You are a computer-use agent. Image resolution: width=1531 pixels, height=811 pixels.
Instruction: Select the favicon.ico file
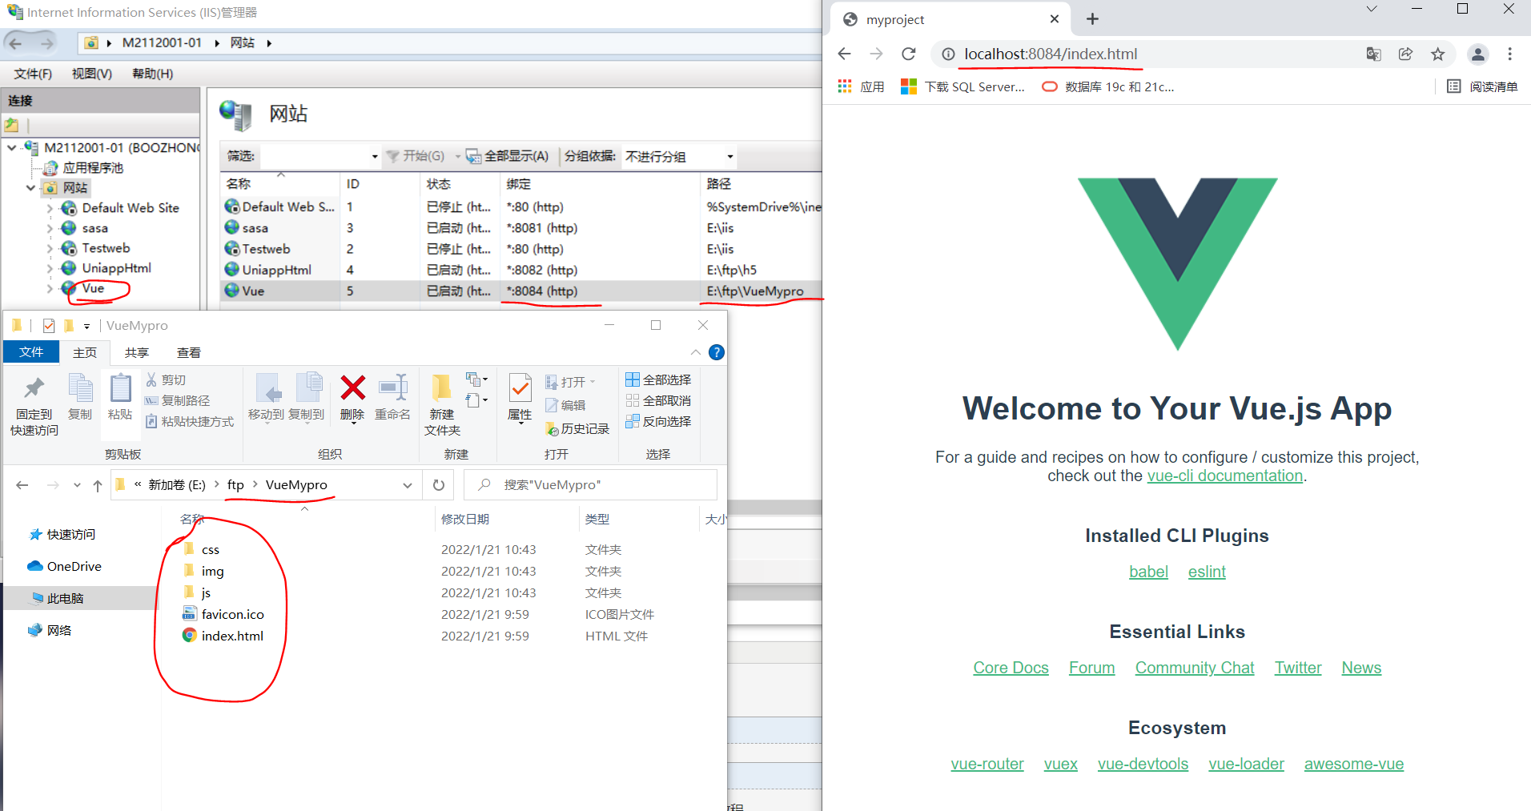pos(232,614)
